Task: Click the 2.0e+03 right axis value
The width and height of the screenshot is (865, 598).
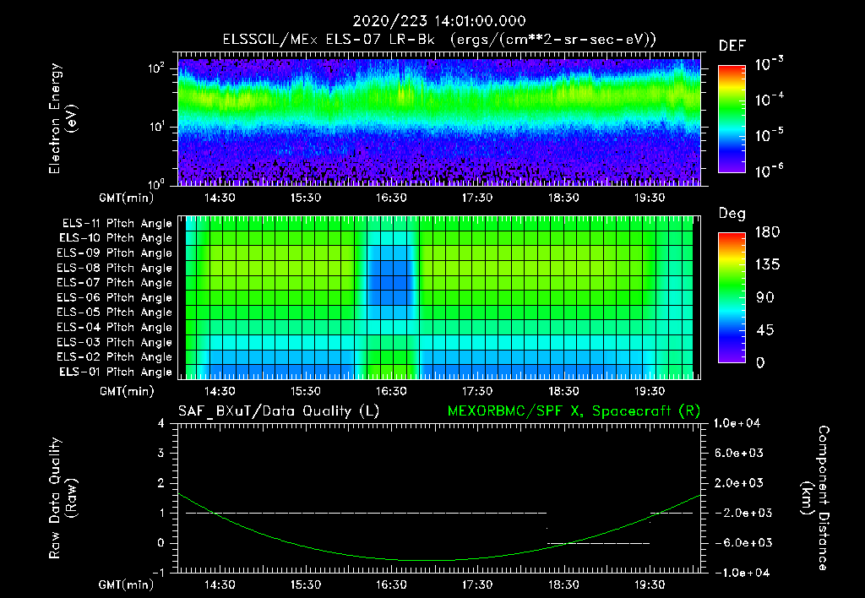Action: pos(739,483)
